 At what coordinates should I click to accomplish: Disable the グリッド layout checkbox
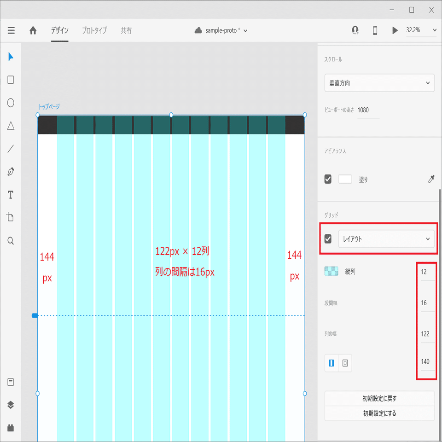(x=328, y=238)
